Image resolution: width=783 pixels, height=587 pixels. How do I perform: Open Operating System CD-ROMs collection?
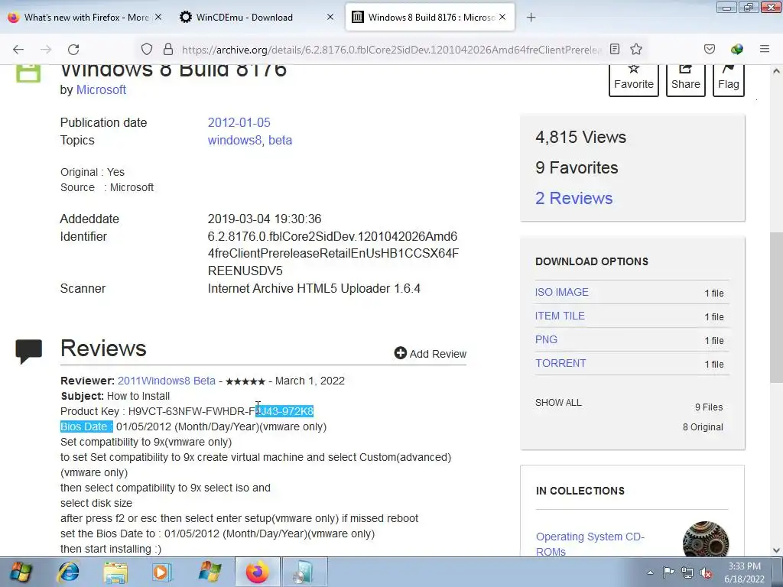point(590,544)
